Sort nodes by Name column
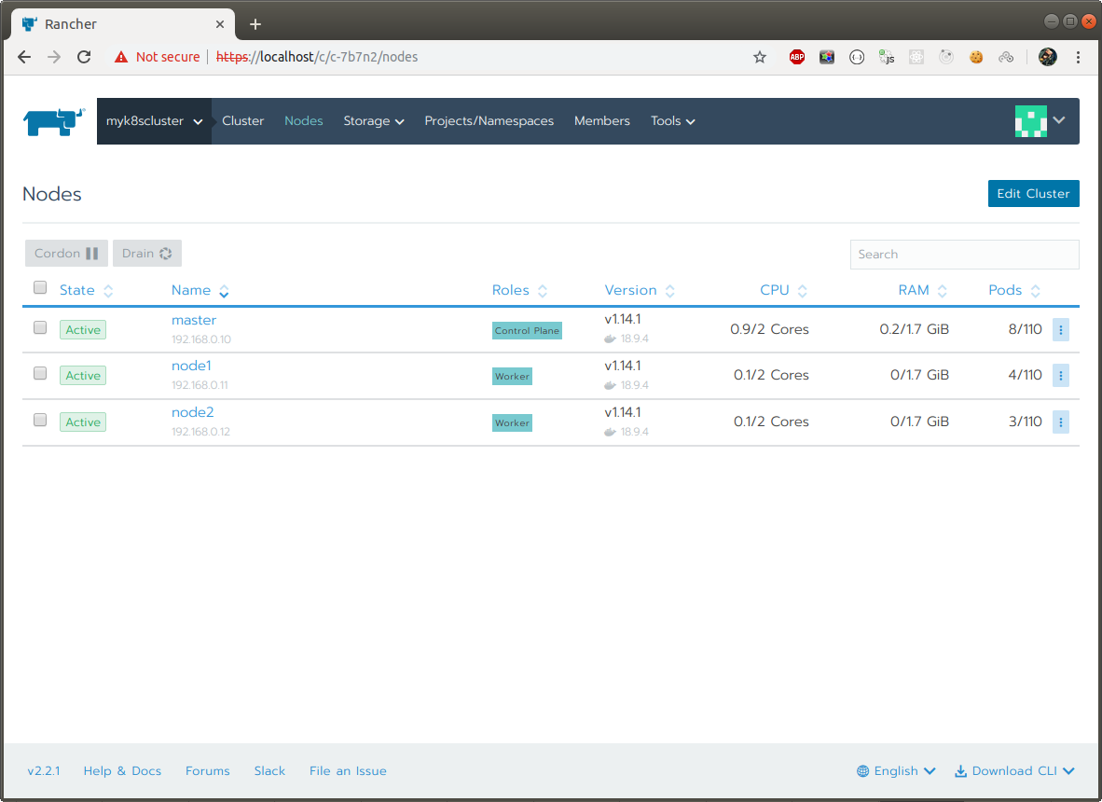 [x=200, y=290]
